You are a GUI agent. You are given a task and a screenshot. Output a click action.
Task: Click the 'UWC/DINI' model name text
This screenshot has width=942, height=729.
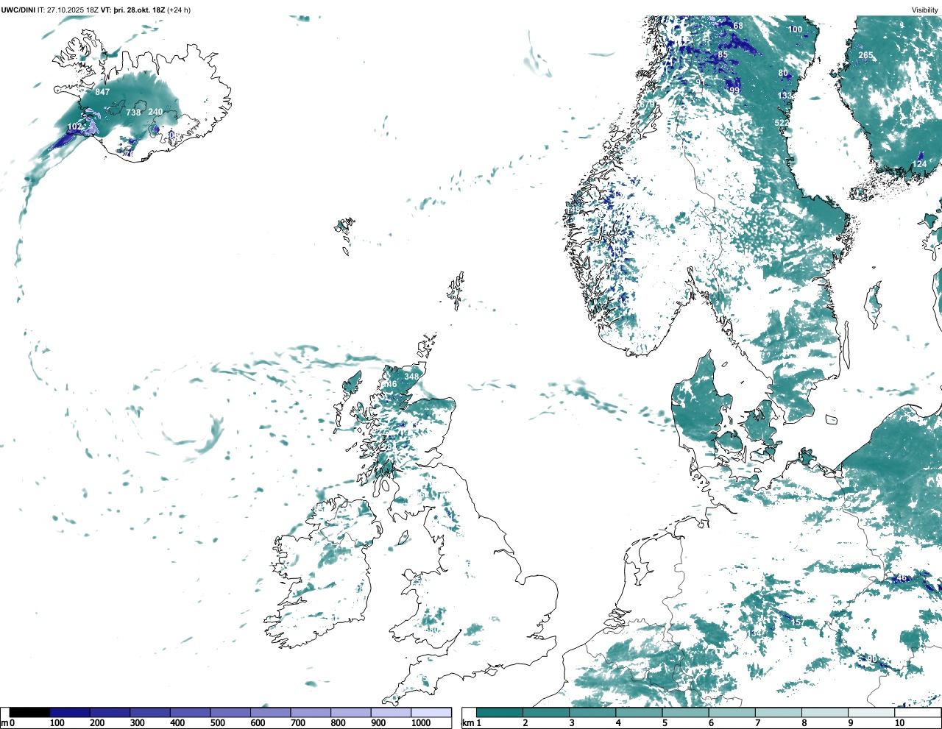pos(18,10)
